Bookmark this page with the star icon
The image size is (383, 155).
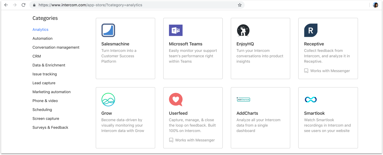(240, 5)
